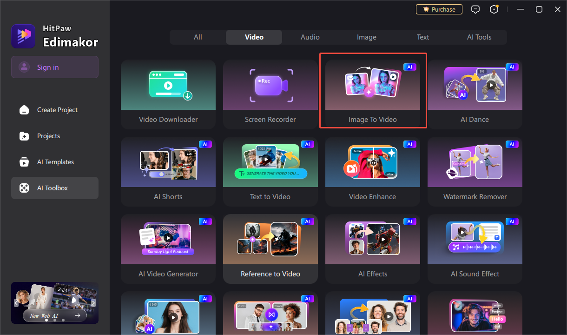
Task: Click the Video Downloader label
Action: pos(168,120)
